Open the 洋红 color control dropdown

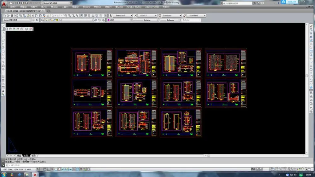[130, 20]
